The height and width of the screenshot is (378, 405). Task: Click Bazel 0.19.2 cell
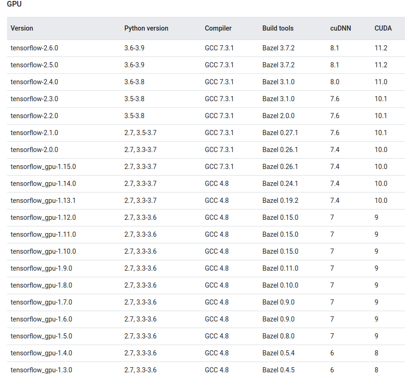pyautogui.click(x=280, y=201)
